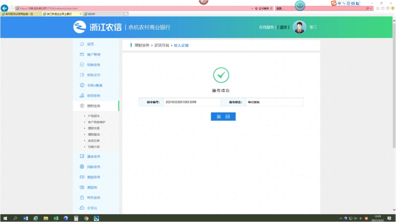The width and height of the screenshot is (396, 222).
Task: Click the browser search box
Action: 320,8
